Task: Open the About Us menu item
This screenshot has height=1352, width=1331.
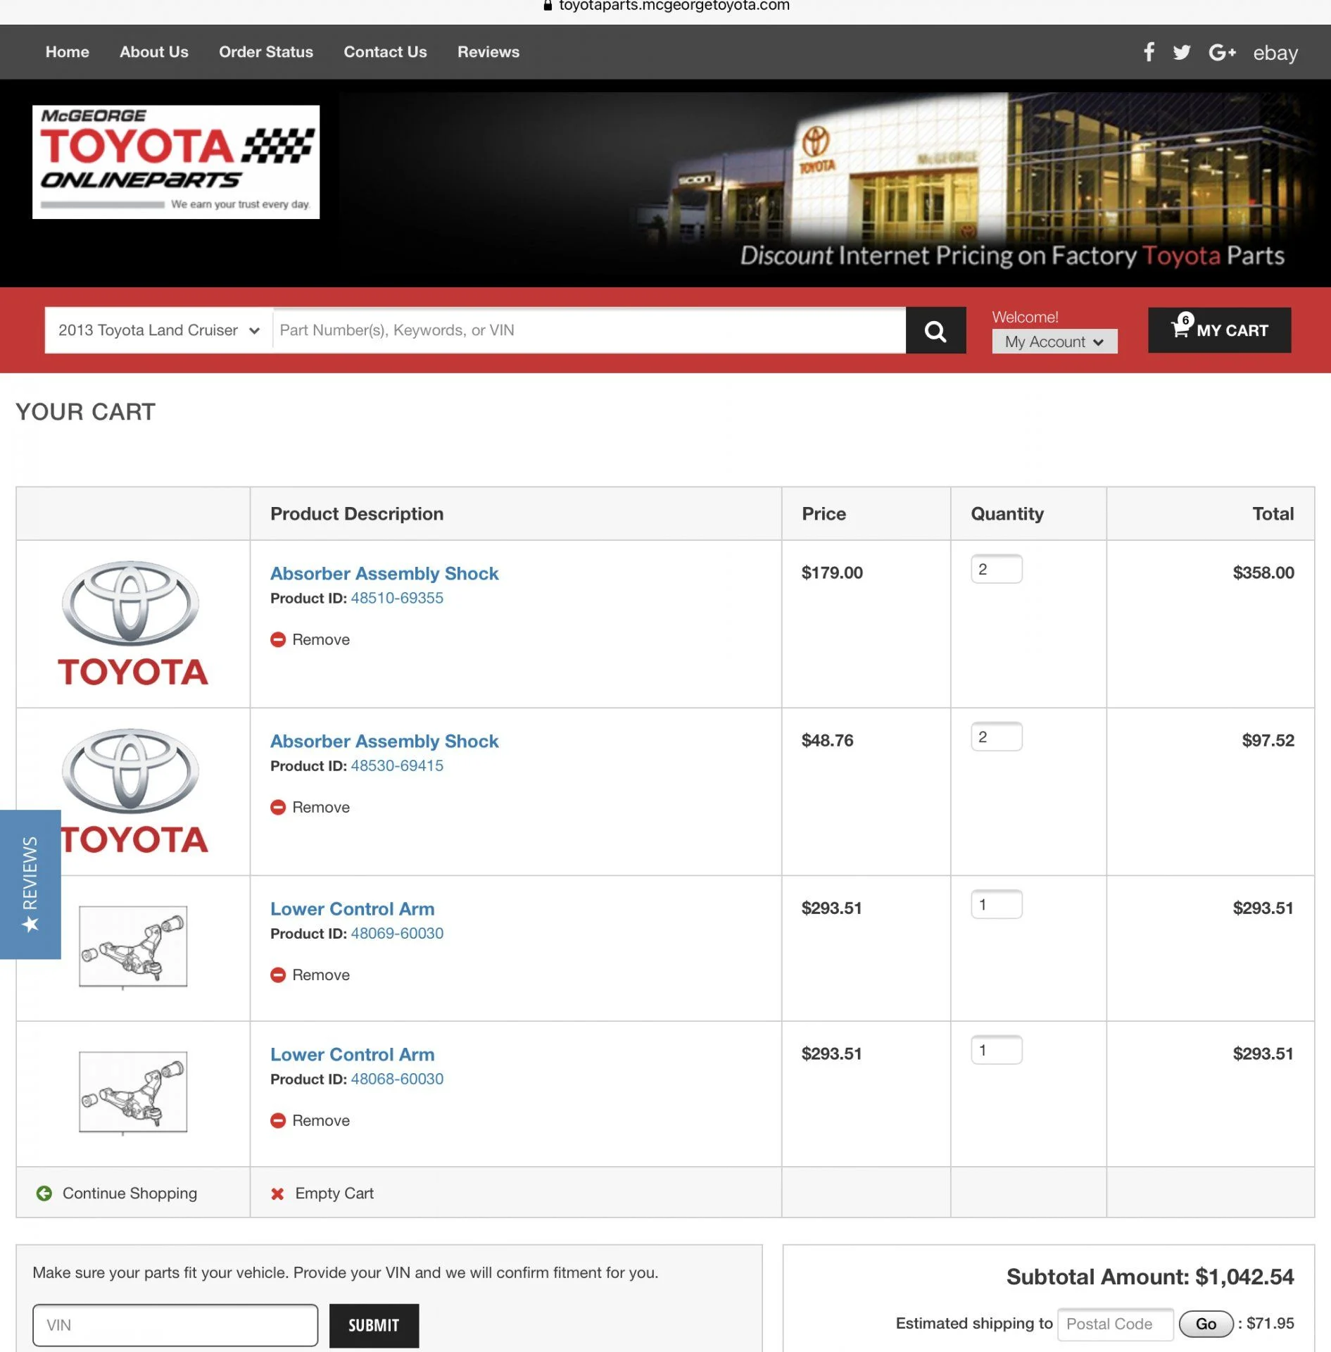Action: (x=153, y=52)
